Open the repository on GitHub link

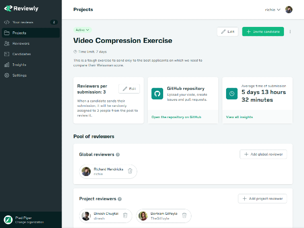click(x=176, y=117)
